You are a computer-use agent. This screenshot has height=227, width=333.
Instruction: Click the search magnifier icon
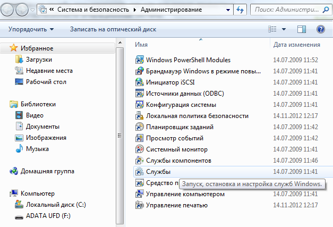coord(326,10)
